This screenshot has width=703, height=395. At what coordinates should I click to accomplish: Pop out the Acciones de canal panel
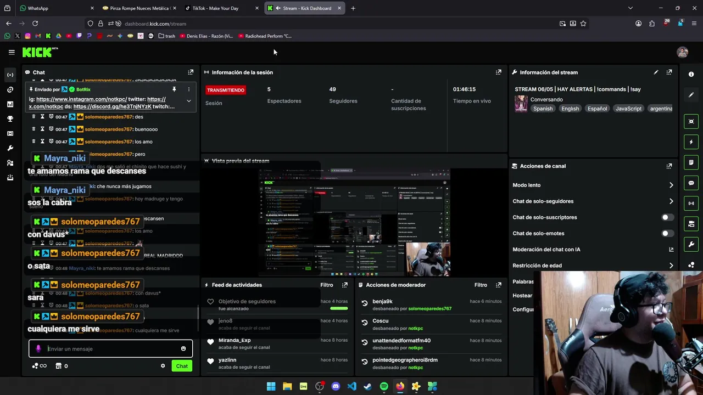tap(669, 166)
